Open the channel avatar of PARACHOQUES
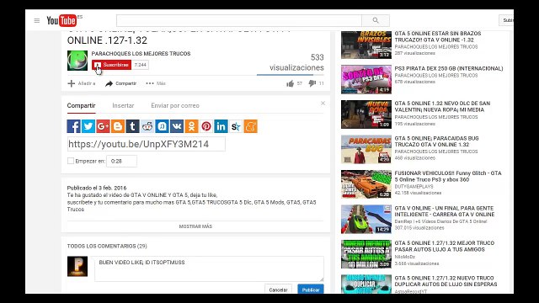The image size is (539, 303). pyautogui.click(x=77, y=61)
